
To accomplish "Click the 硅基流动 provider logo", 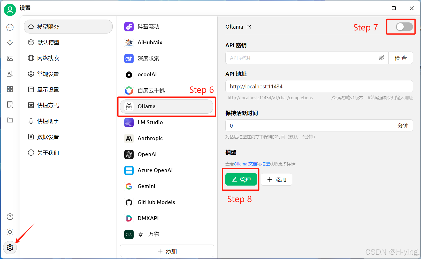I will [x=129, y=27].
